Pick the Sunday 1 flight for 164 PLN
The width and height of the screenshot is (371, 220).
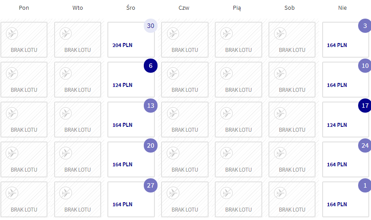pos(345,200)
